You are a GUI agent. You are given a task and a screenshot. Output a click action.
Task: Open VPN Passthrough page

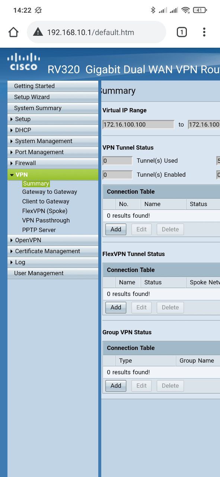coord(46,220)
